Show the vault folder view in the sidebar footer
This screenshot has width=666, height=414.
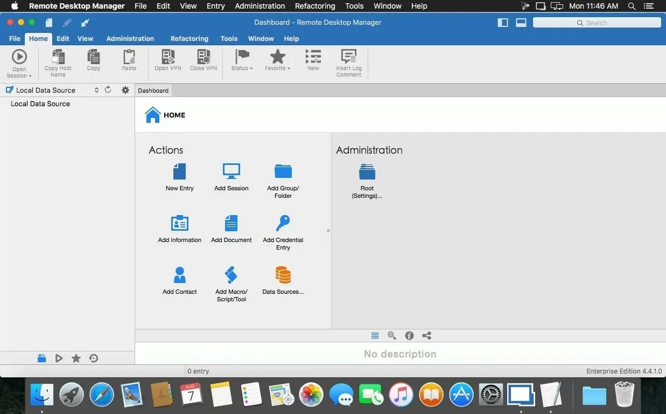click(x=41, y=358)
